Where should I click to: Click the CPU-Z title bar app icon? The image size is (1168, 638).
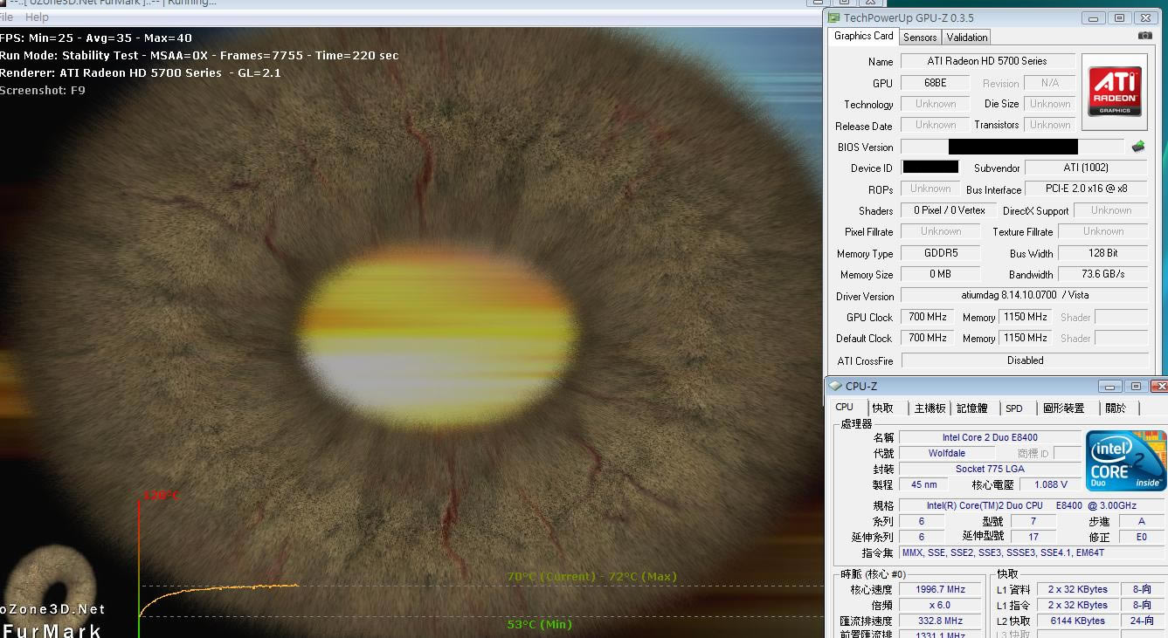(x=835, y=386)
